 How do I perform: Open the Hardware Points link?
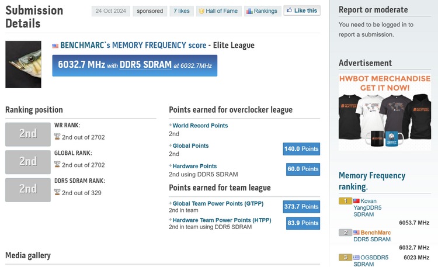[194, 167]
